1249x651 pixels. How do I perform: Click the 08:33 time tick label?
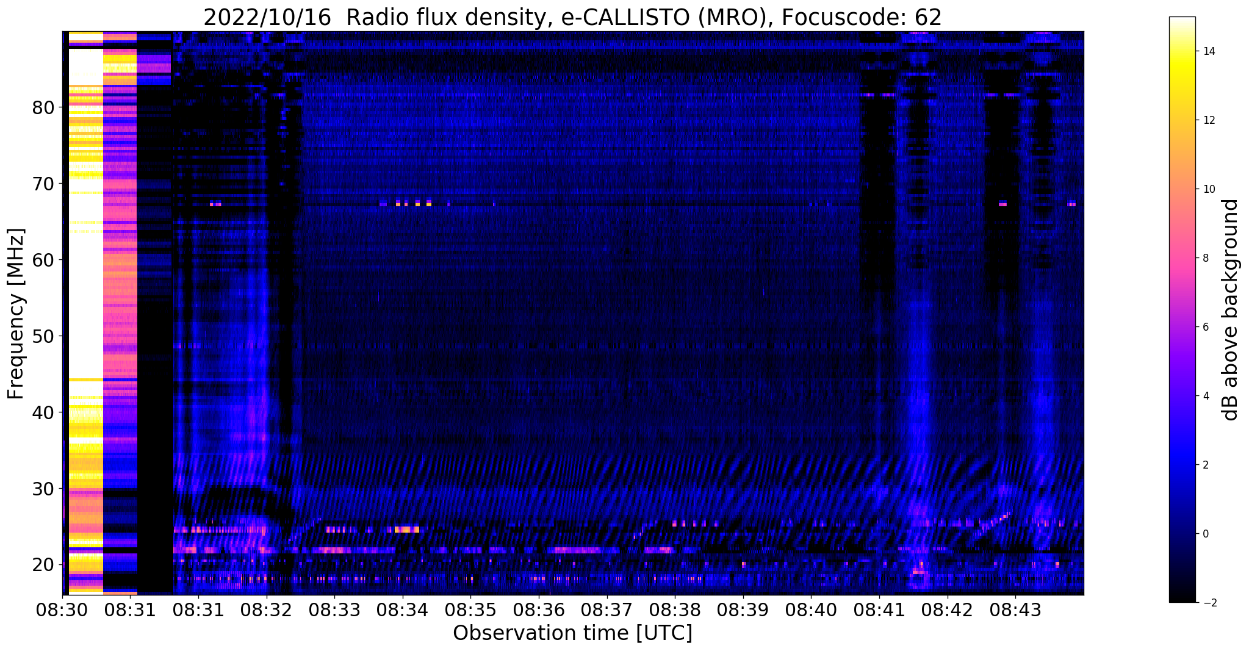[334, 610]
